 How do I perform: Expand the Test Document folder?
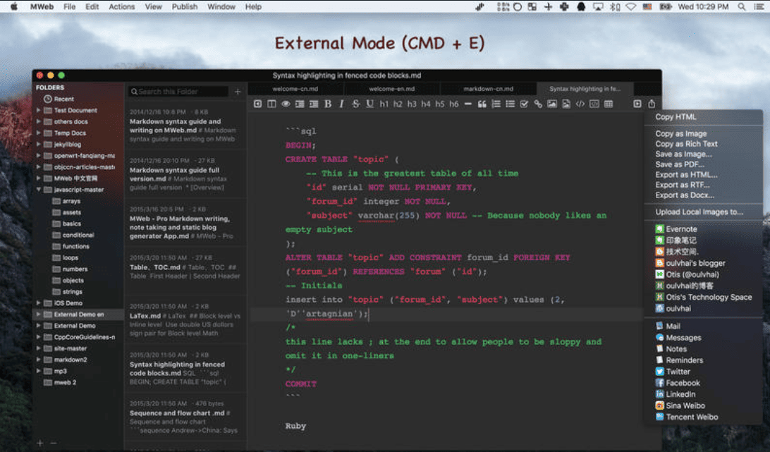38,111
